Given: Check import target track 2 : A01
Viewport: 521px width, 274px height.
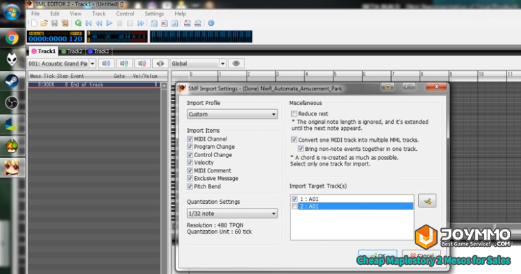Looking at the screenshot, I should click(x=295, y=207).
